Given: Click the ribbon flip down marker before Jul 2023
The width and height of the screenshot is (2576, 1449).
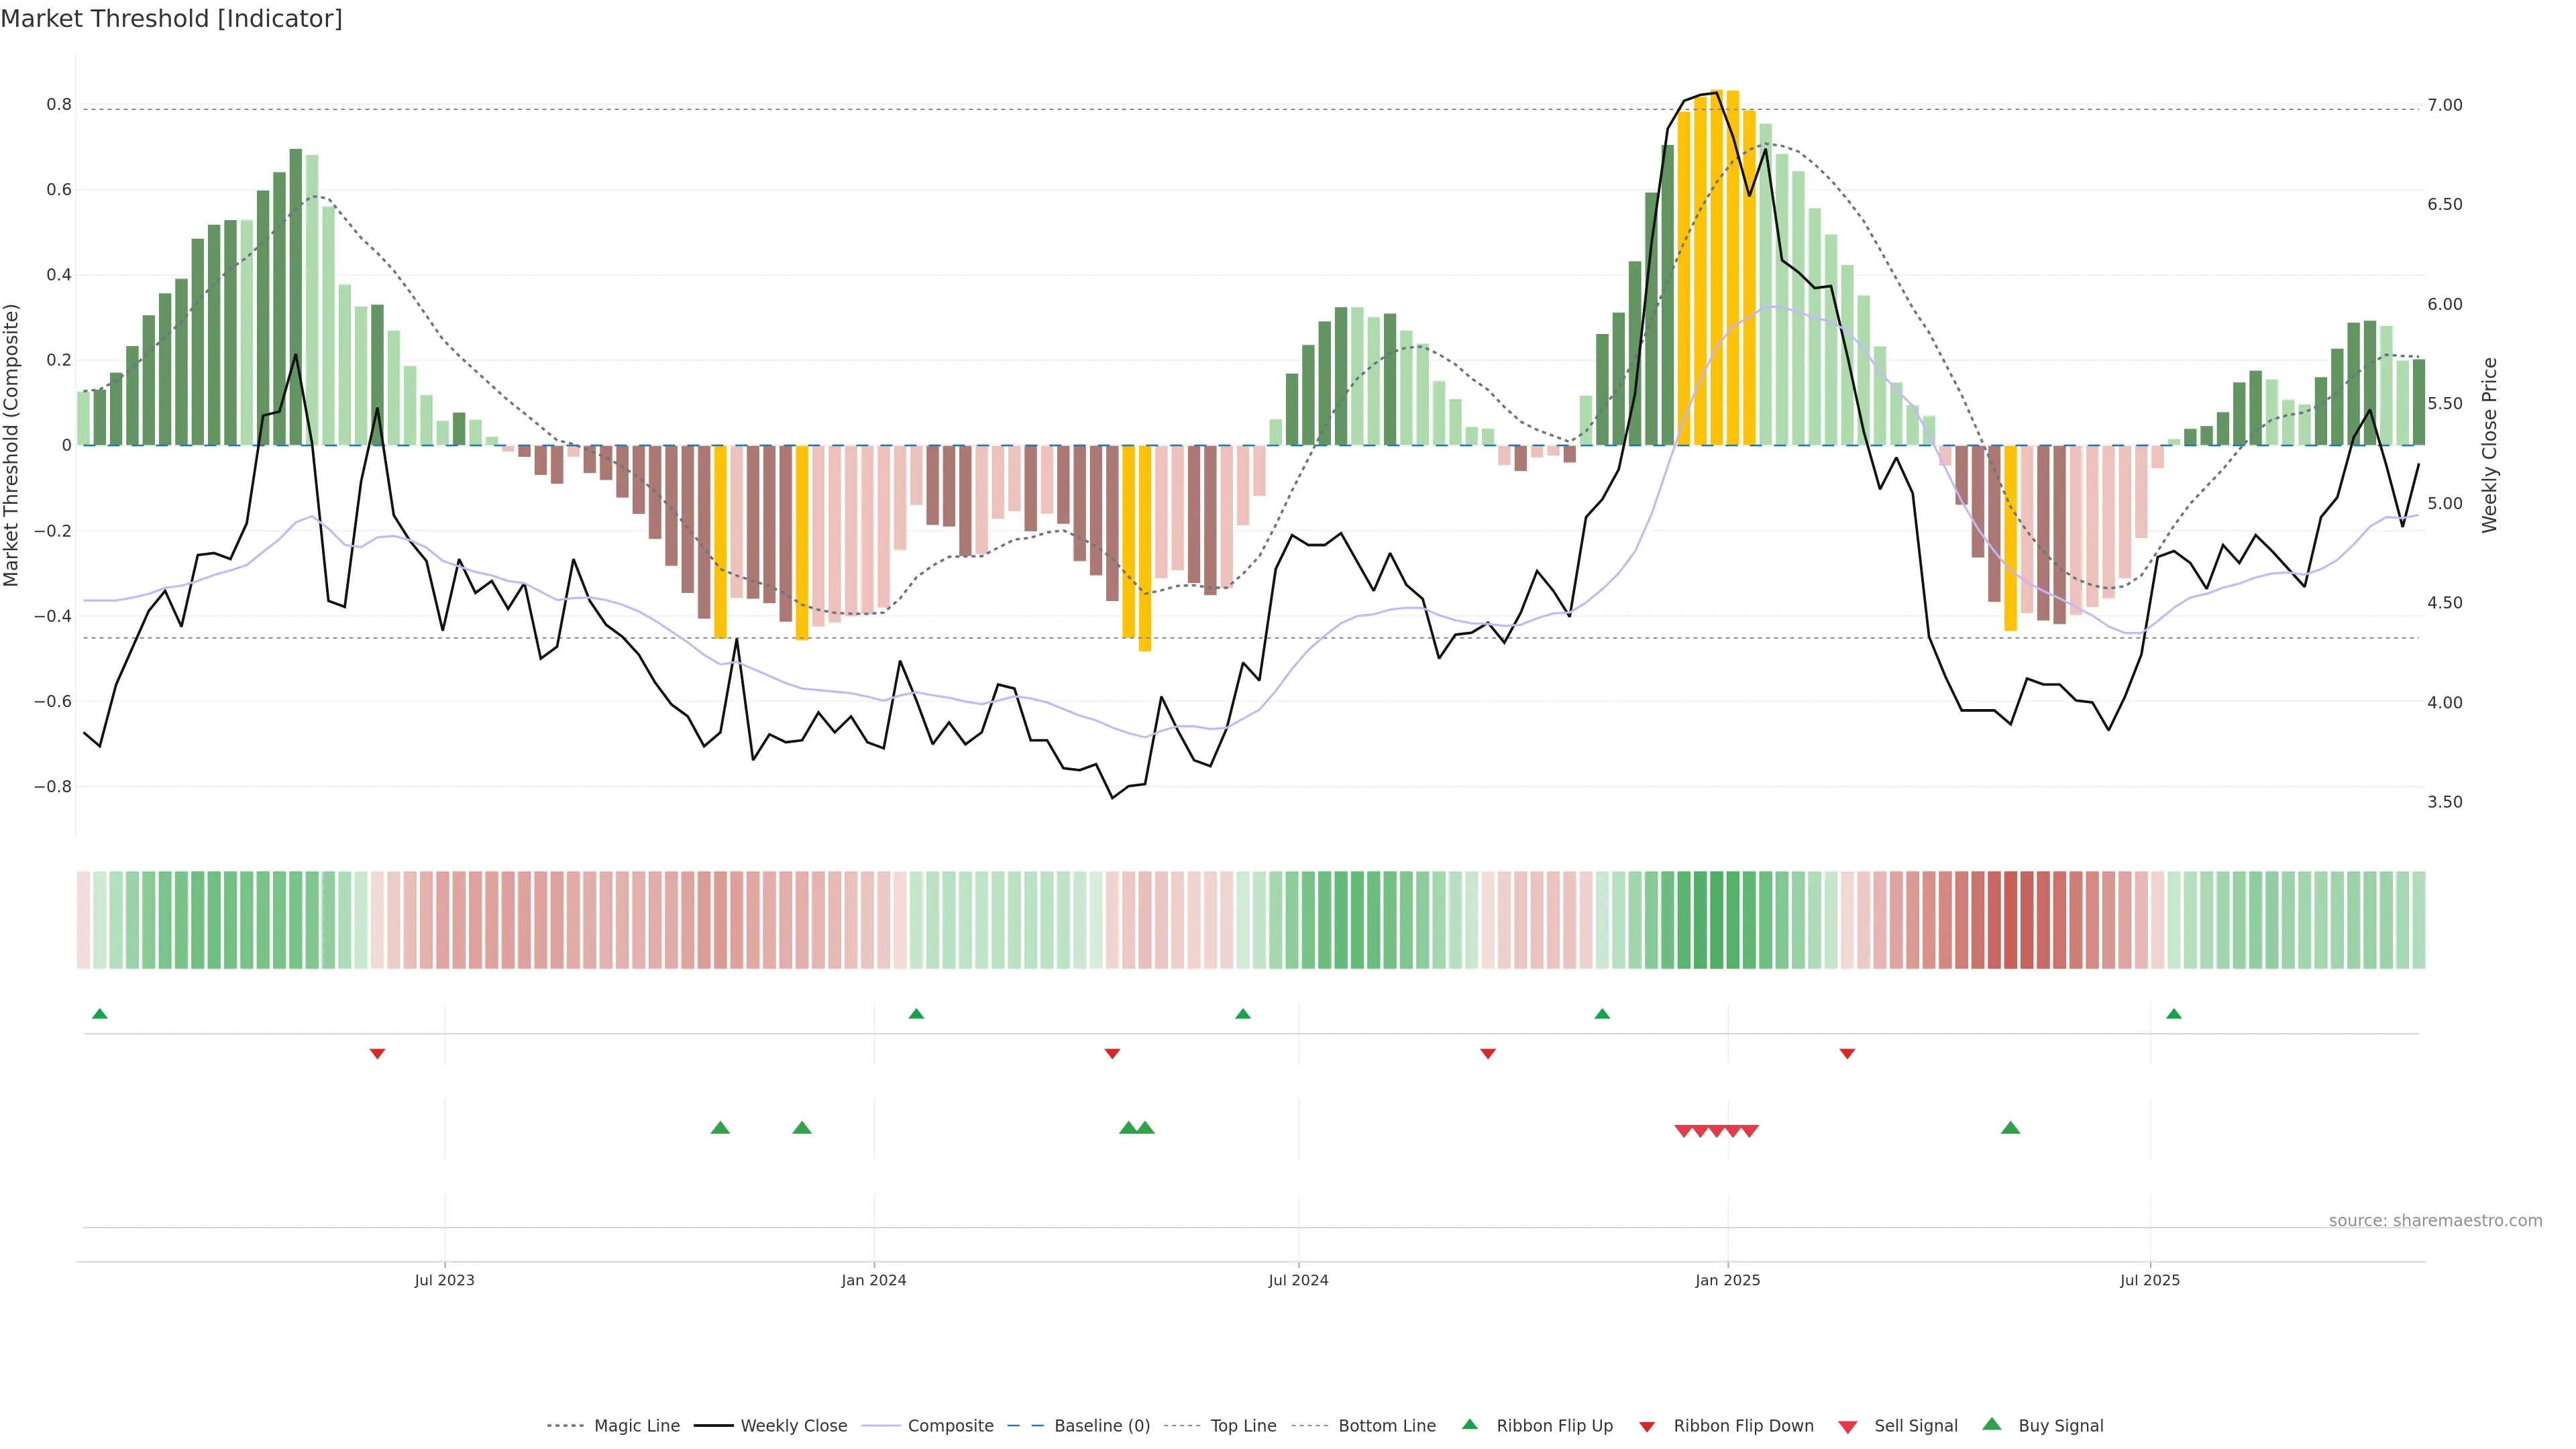Looking at the screenshot, I should (377, 1053).
